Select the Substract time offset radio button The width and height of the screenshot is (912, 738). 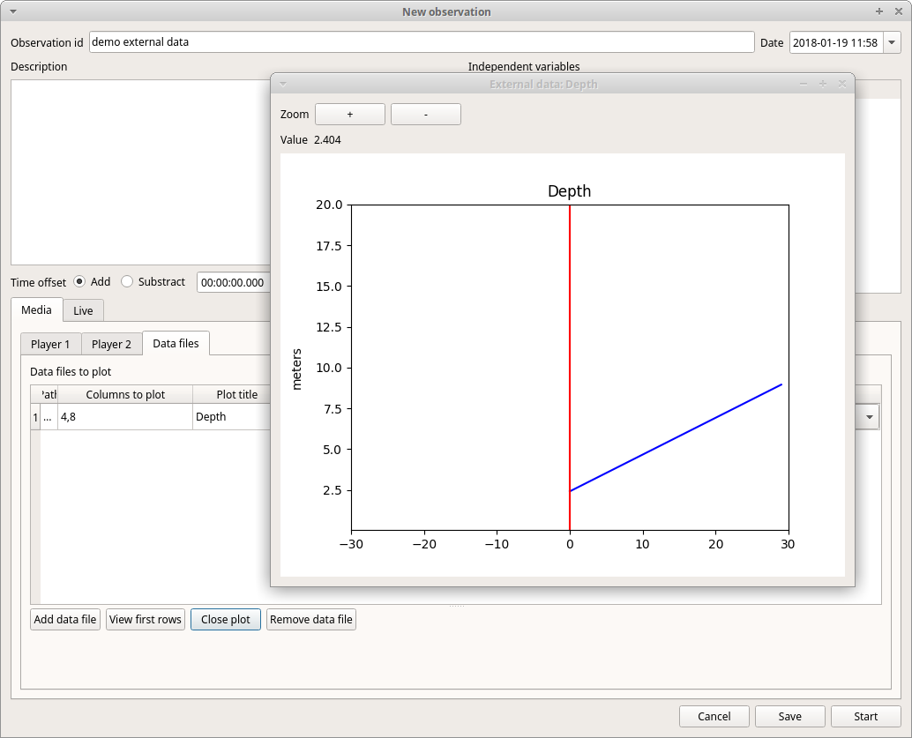coord(127,282)
